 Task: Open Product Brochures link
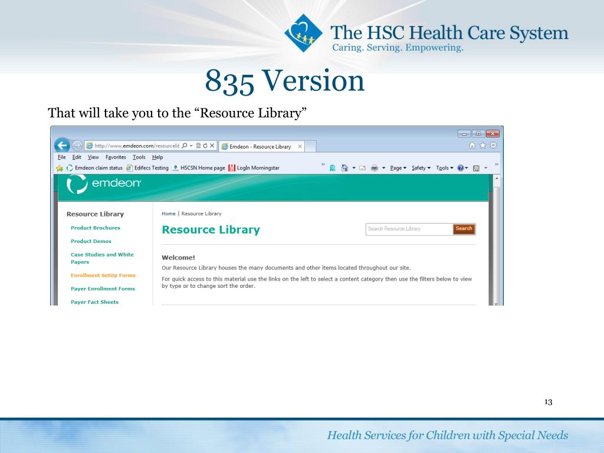pyautogui.click(x=96, y=228)
